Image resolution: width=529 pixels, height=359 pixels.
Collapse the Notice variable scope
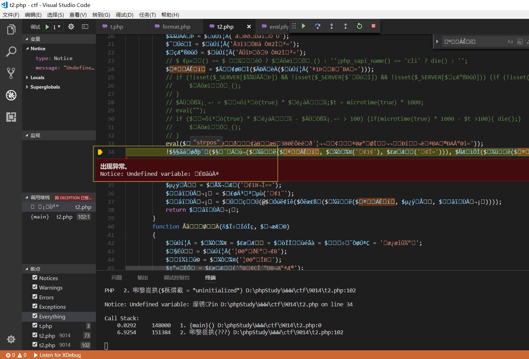[28, 48]
